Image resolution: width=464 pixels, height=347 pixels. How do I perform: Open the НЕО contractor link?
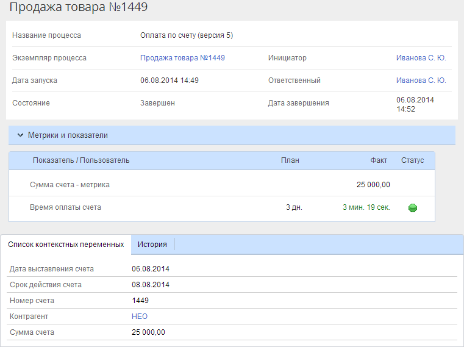[x=139, y=317]
